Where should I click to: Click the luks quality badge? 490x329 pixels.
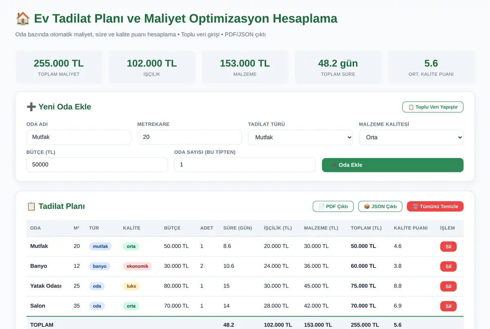[x=131, y=287]
